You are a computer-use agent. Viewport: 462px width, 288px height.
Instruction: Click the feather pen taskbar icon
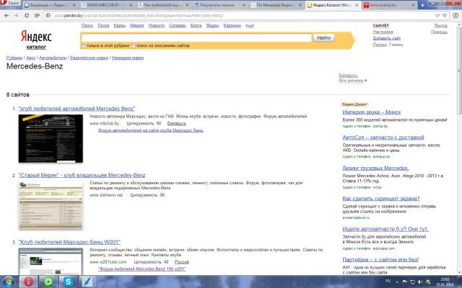pos(89,281)
